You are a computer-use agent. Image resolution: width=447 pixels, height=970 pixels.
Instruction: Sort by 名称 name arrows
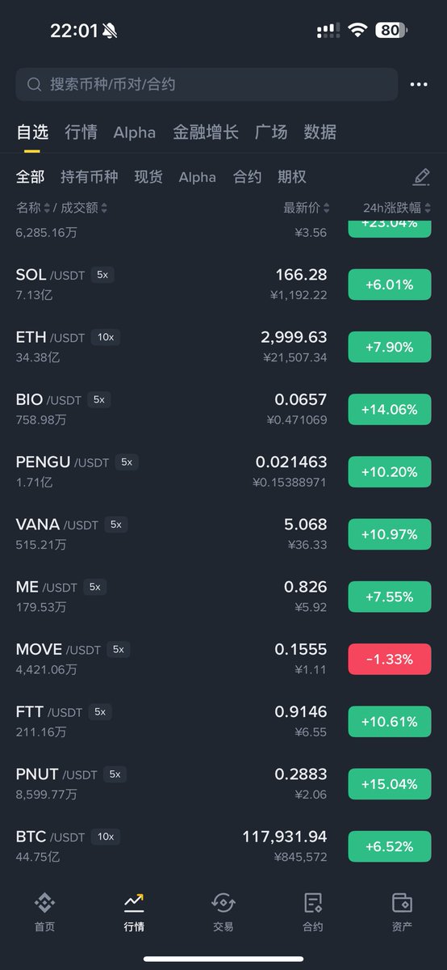[47, 208]
